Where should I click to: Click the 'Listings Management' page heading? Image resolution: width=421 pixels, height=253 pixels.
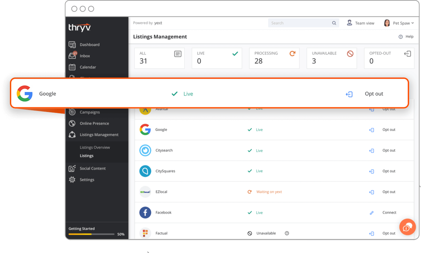[160, 37]
